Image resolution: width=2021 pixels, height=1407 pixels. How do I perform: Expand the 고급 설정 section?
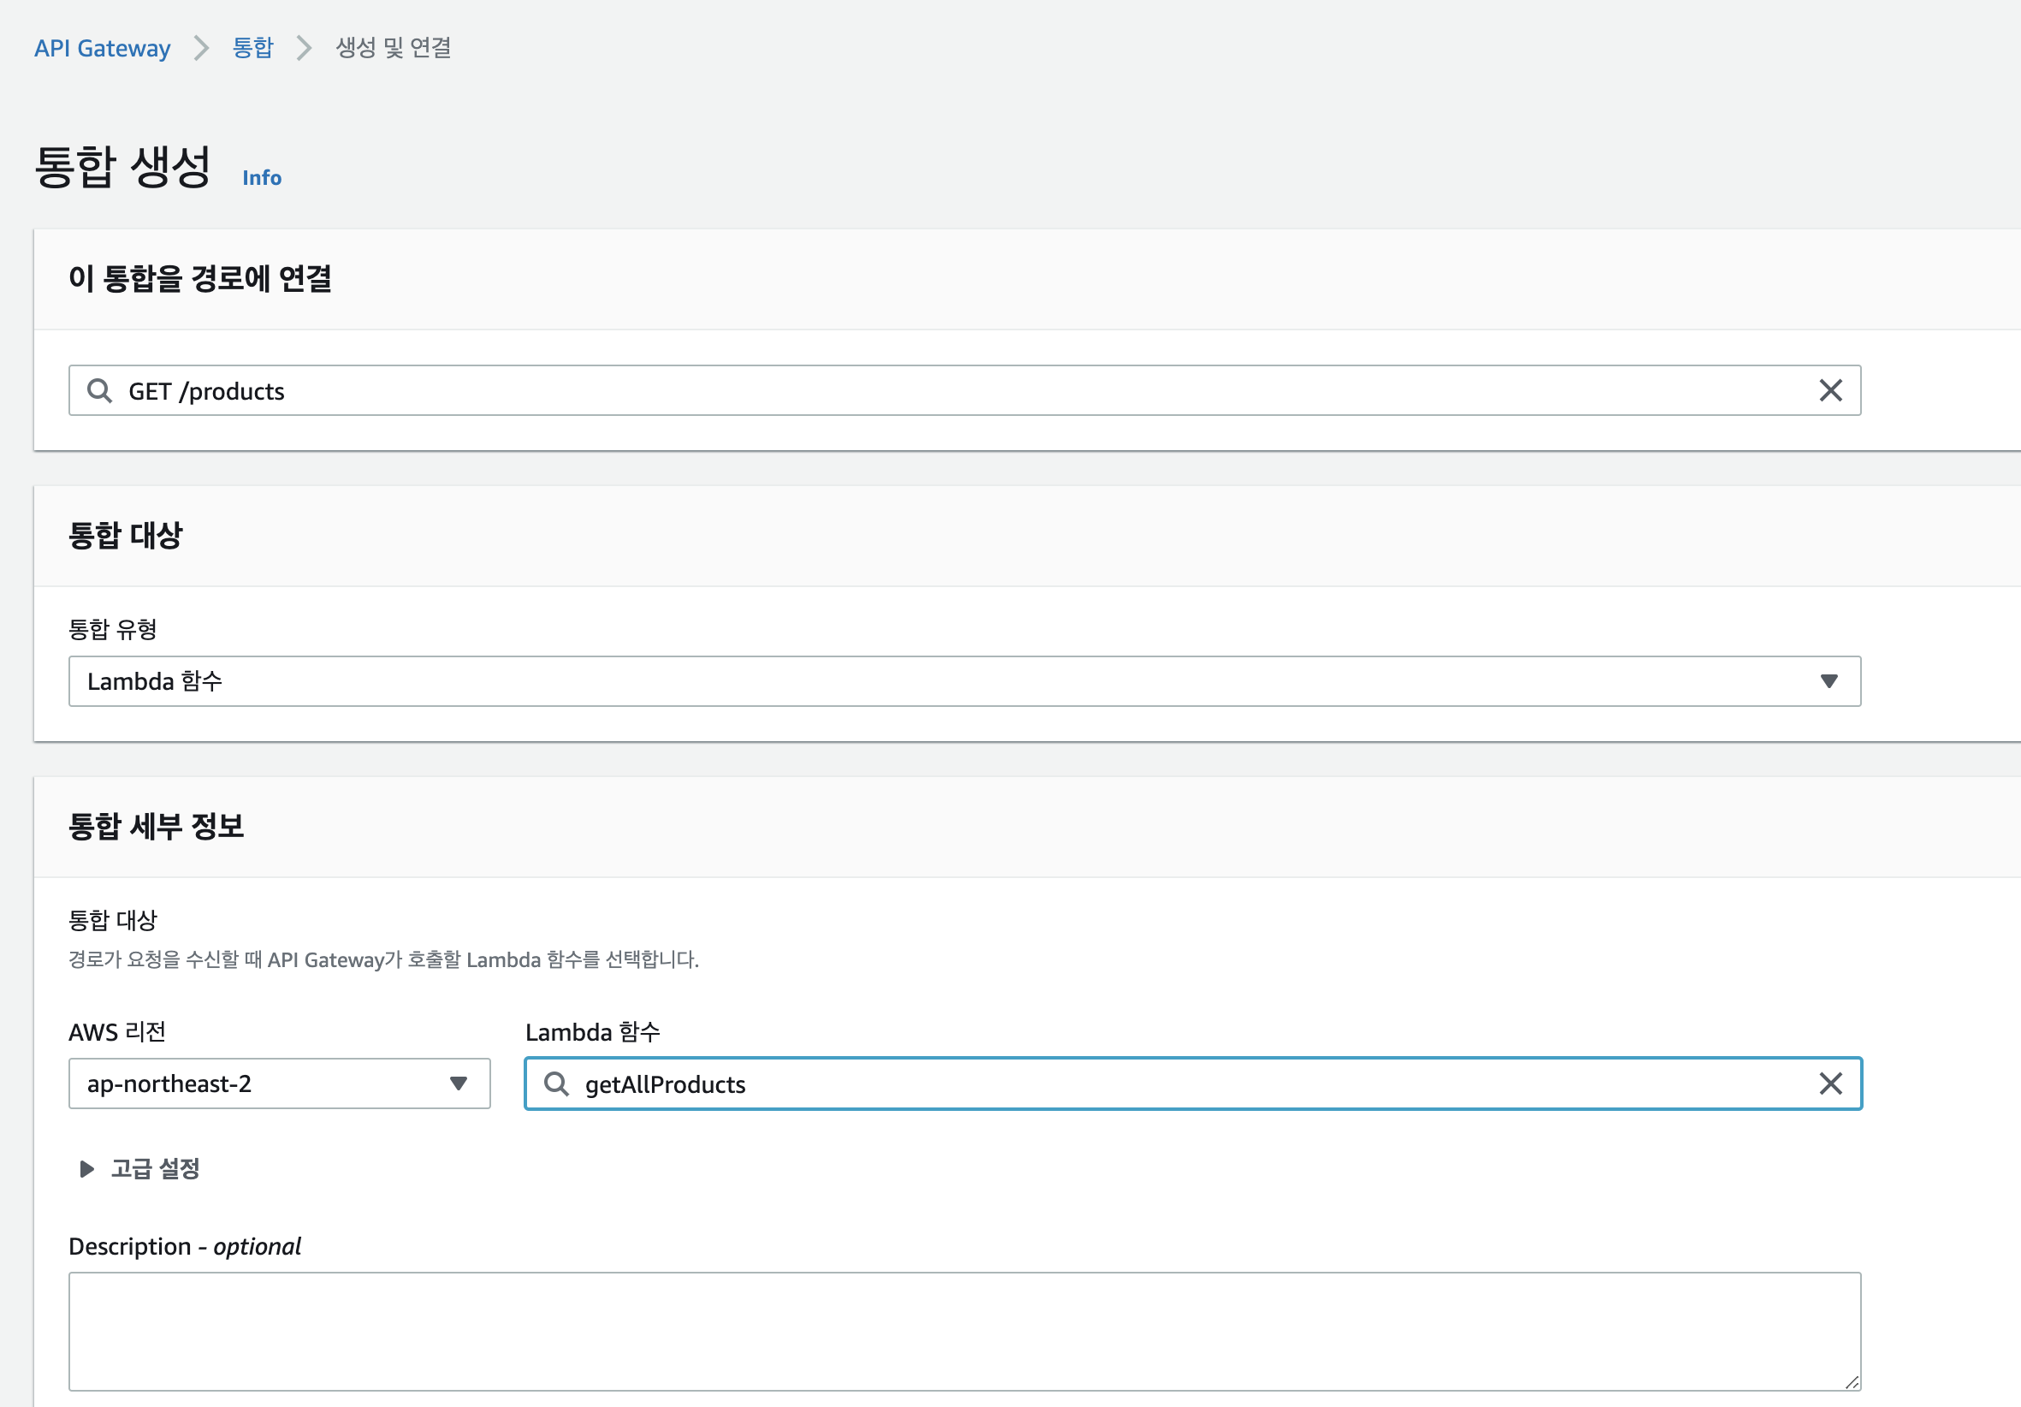point(155,1169)
